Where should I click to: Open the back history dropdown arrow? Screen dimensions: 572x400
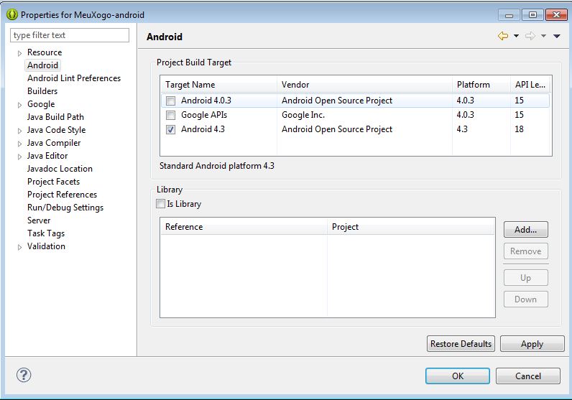[x=516, y=36]
